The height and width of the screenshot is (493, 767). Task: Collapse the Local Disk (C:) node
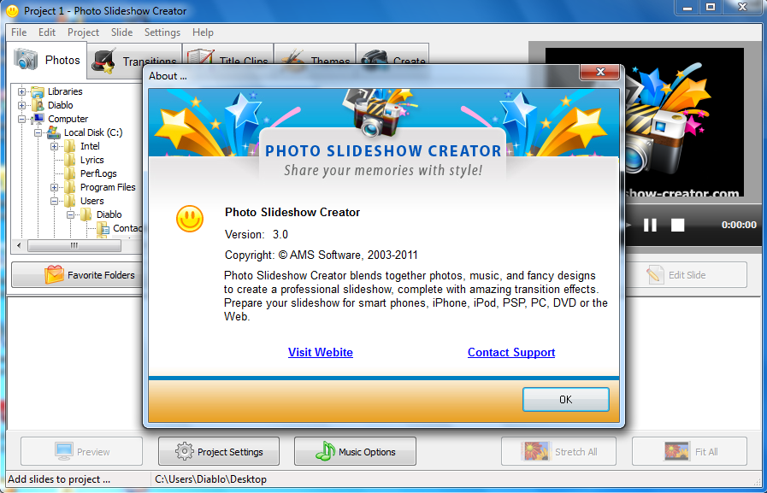coord(38,132)
